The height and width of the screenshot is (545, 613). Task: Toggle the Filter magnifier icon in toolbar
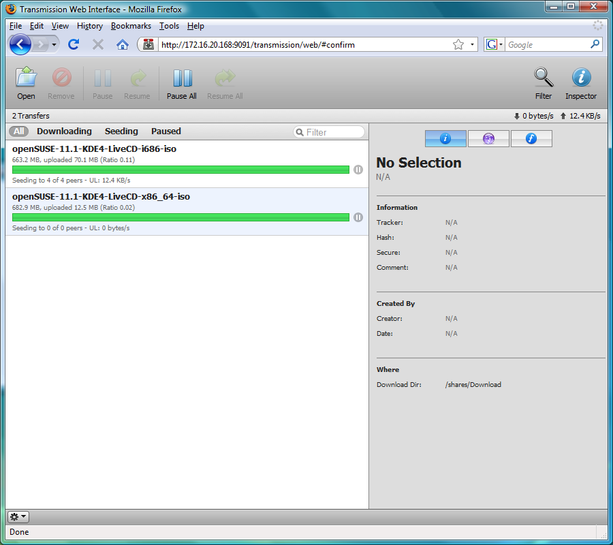click(544, 83)
